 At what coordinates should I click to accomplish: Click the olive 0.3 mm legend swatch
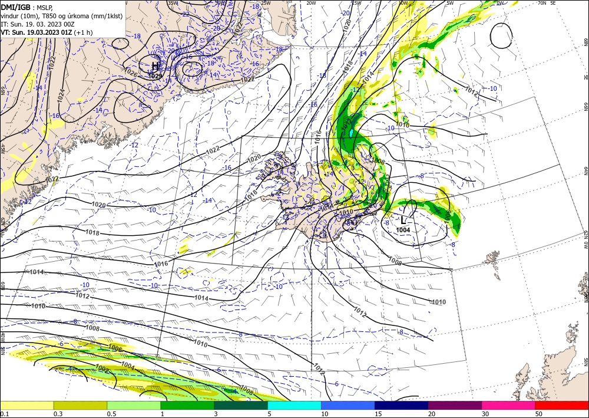pos(80,405)
